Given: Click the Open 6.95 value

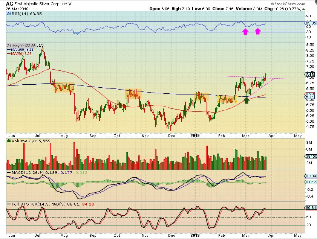Looking at the screenshot, I should [159, 9].
